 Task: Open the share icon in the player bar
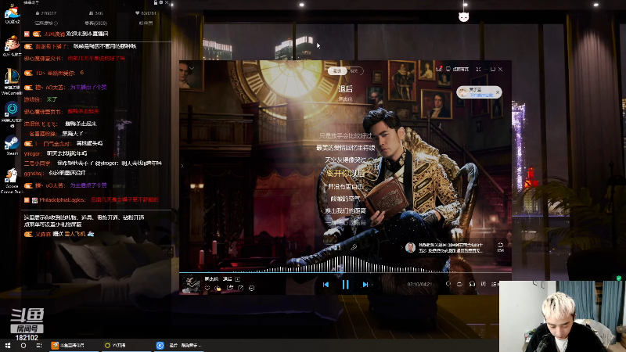click(x=240, y=288)
